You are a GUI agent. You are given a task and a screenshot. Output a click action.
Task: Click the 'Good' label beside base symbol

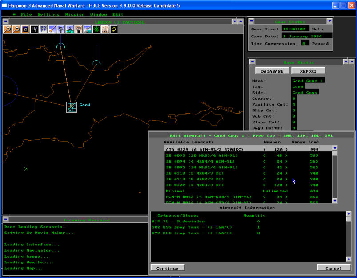[x=85, y=105]
